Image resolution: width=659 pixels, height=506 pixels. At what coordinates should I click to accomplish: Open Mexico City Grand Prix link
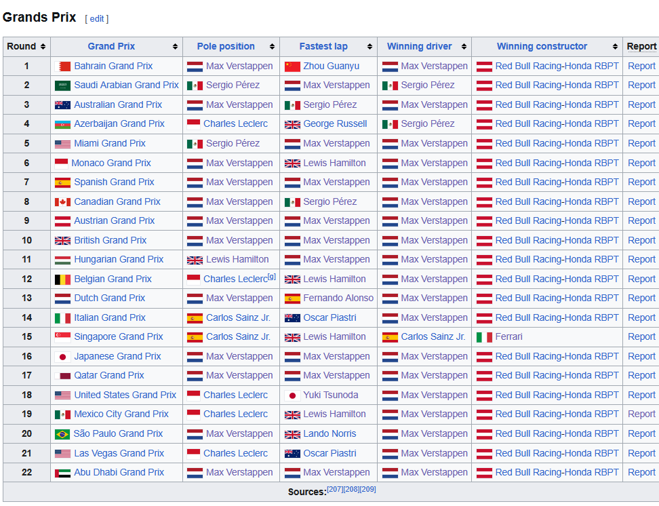121,414
